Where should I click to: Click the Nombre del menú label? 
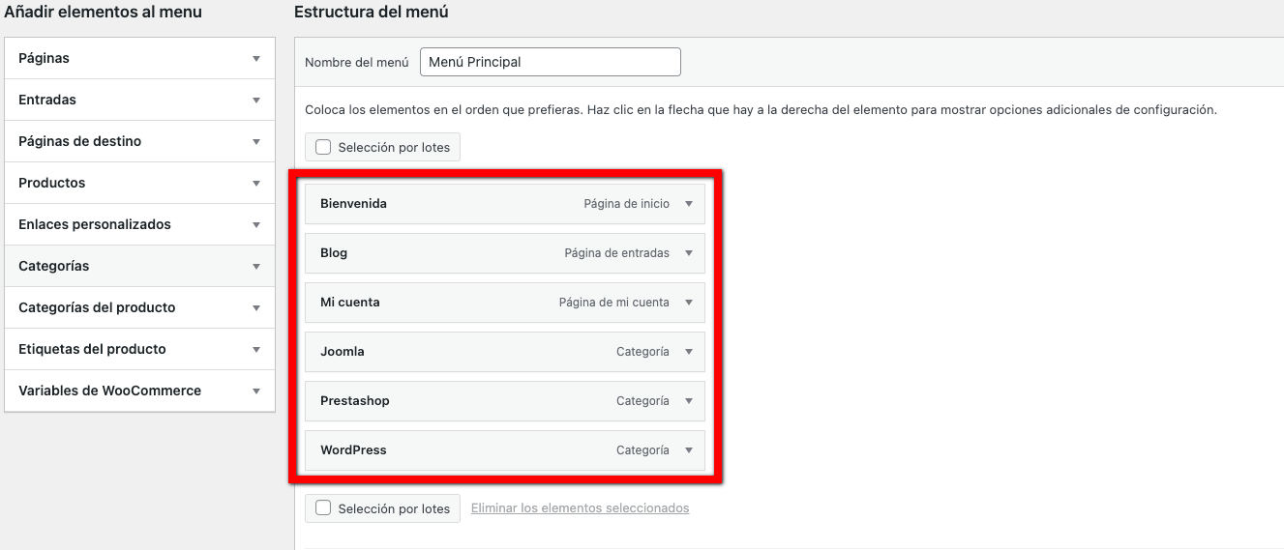pos(357,62)
